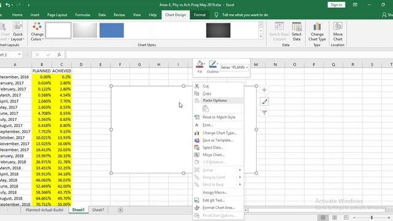Viewport: 393px width, 221px height.
Task: Switch to Normal view in status bar
Action: click(323, 217)
